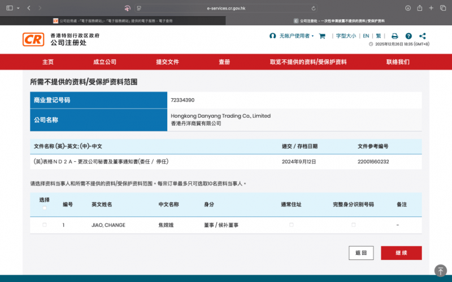The image size is (452, 282).
Task: Click the 继续 continue button
Action: pos(401,253)
